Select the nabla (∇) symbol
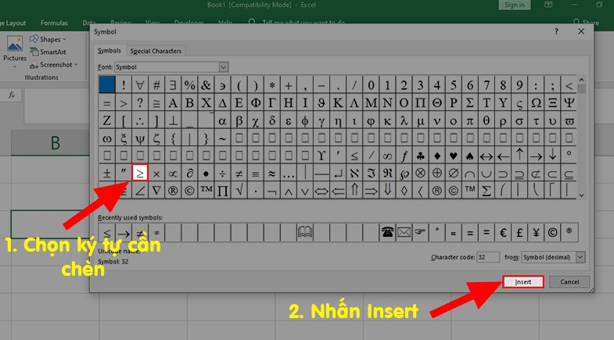614x340 pixels. coord(156,191)
